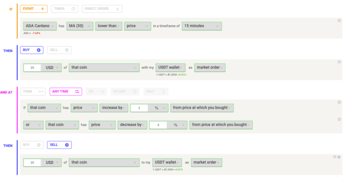Image resolution: width=348 pixels, height=177 pixels.
Task: Click the info icon on the sell order row
Action: tap(334, 157)
